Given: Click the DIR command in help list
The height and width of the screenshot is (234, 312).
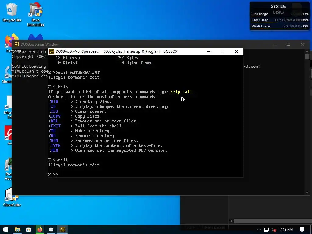Looking at the screenshot, I should (54, 102).
